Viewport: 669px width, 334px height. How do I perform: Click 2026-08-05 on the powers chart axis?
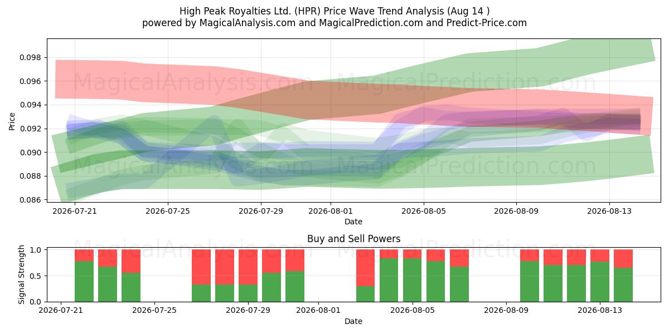click(x=412, y=311)
